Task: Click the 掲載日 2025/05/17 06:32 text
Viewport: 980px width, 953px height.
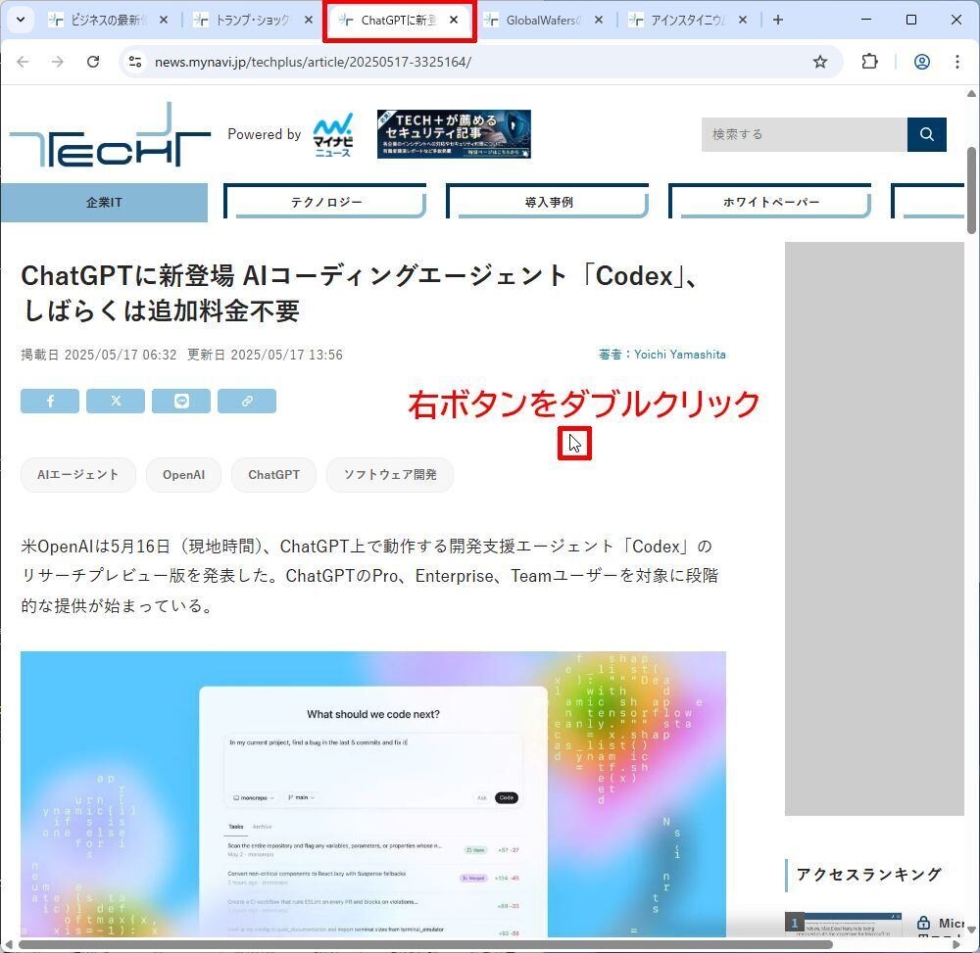Action: pos(99,355)
